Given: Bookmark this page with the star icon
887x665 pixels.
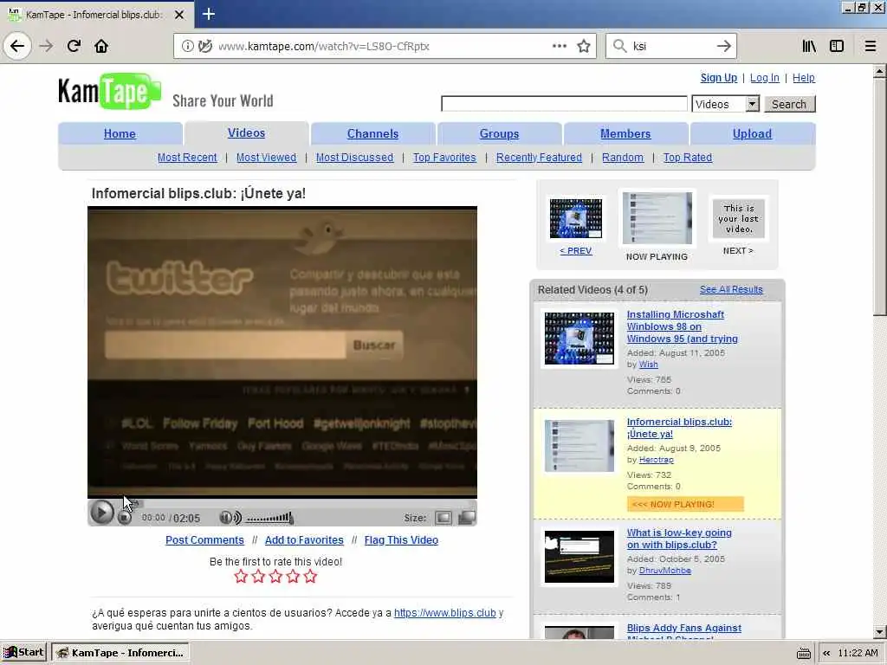Looking at the screenshot, I should [584, 46].
